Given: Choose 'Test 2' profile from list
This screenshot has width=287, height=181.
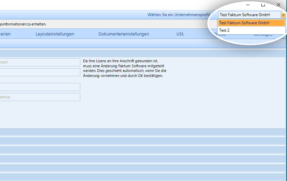Looking at the screenshot, I should (251, 30).
